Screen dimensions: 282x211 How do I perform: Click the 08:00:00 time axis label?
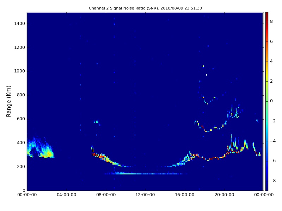coord(106,195)
